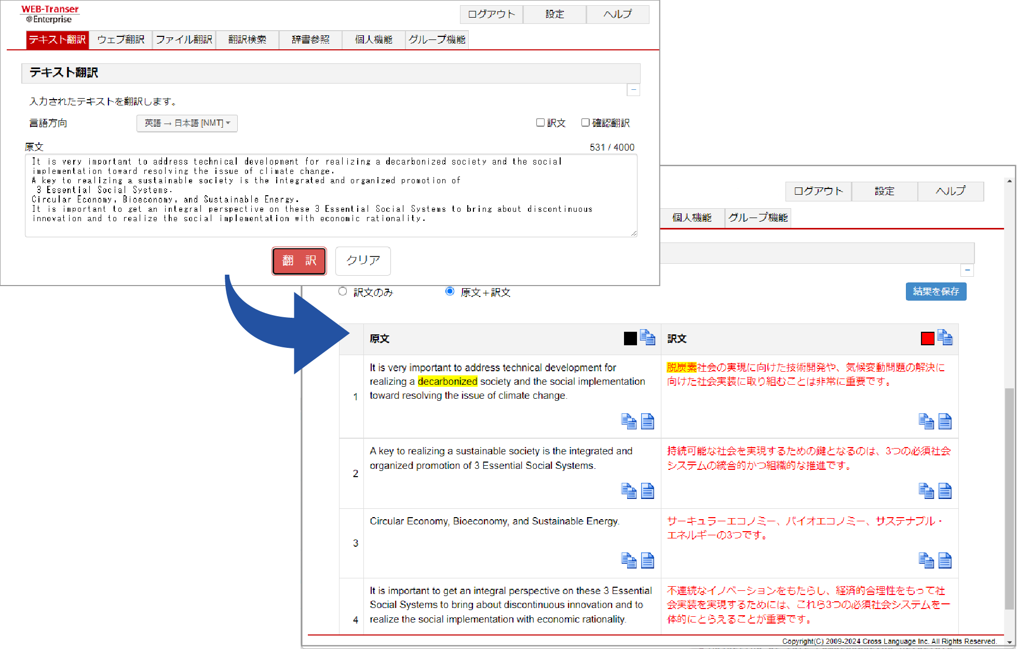Click the 結果を保存 button
Viewport: 1017px width, 649px height.
point(935,291)
